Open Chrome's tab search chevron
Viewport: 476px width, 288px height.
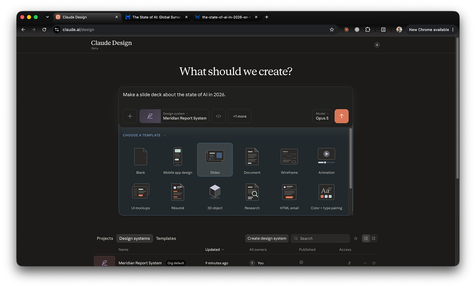pyautogui.click(x=47, y=17)
